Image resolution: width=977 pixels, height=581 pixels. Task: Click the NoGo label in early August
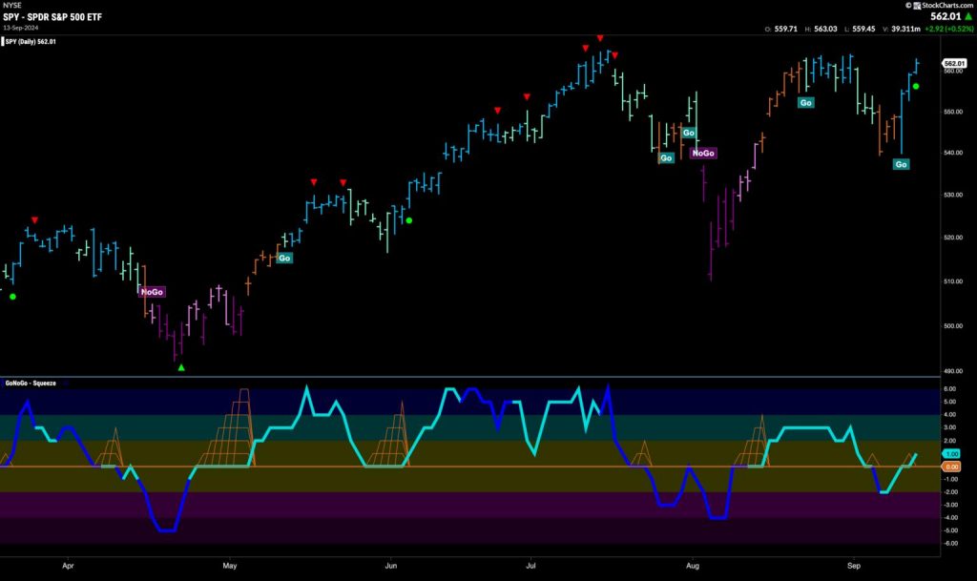[x=703, y=153]
